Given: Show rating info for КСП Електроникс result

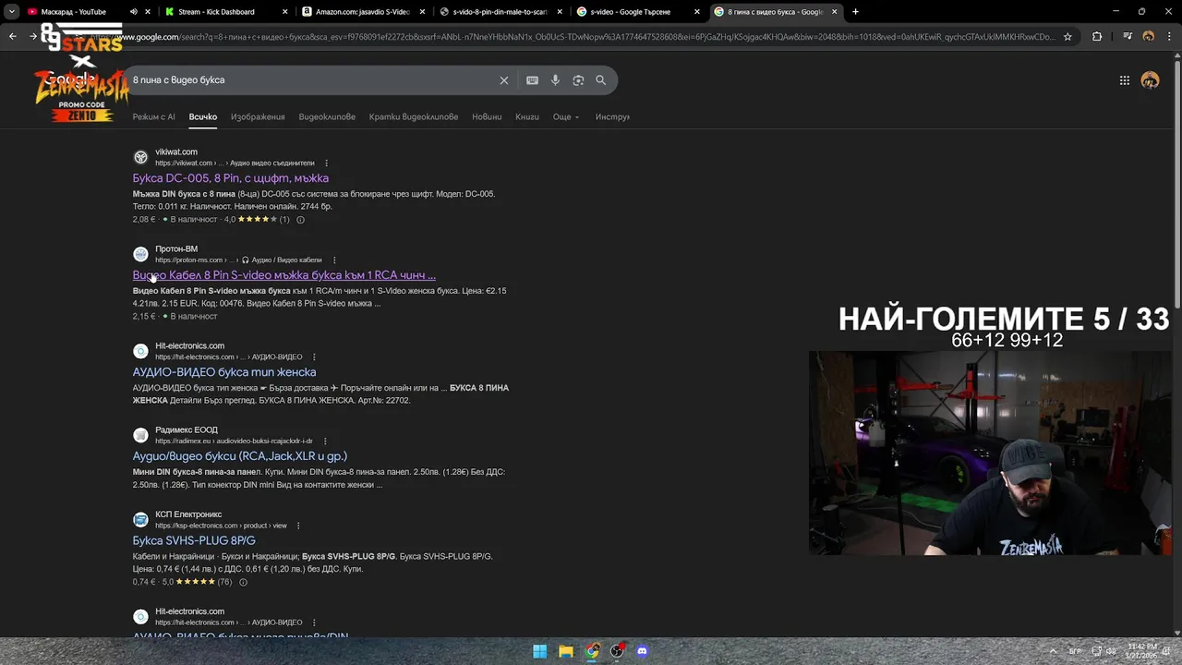Looking at the screenshot, I should point(244,583).
